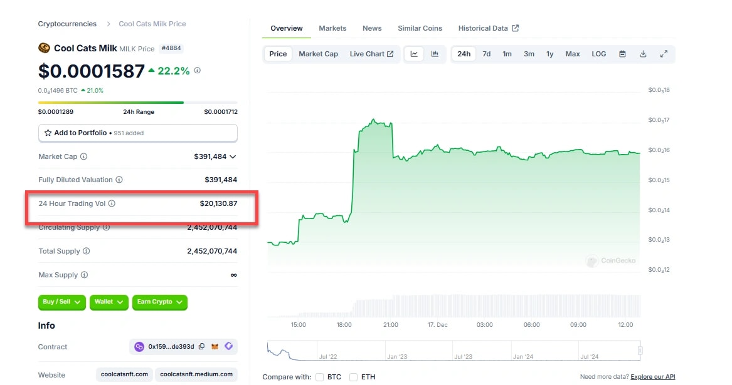This screenshot has height=385, width=732.
Task: Switch to the candlestick chart icon
Action: (435, 54)
